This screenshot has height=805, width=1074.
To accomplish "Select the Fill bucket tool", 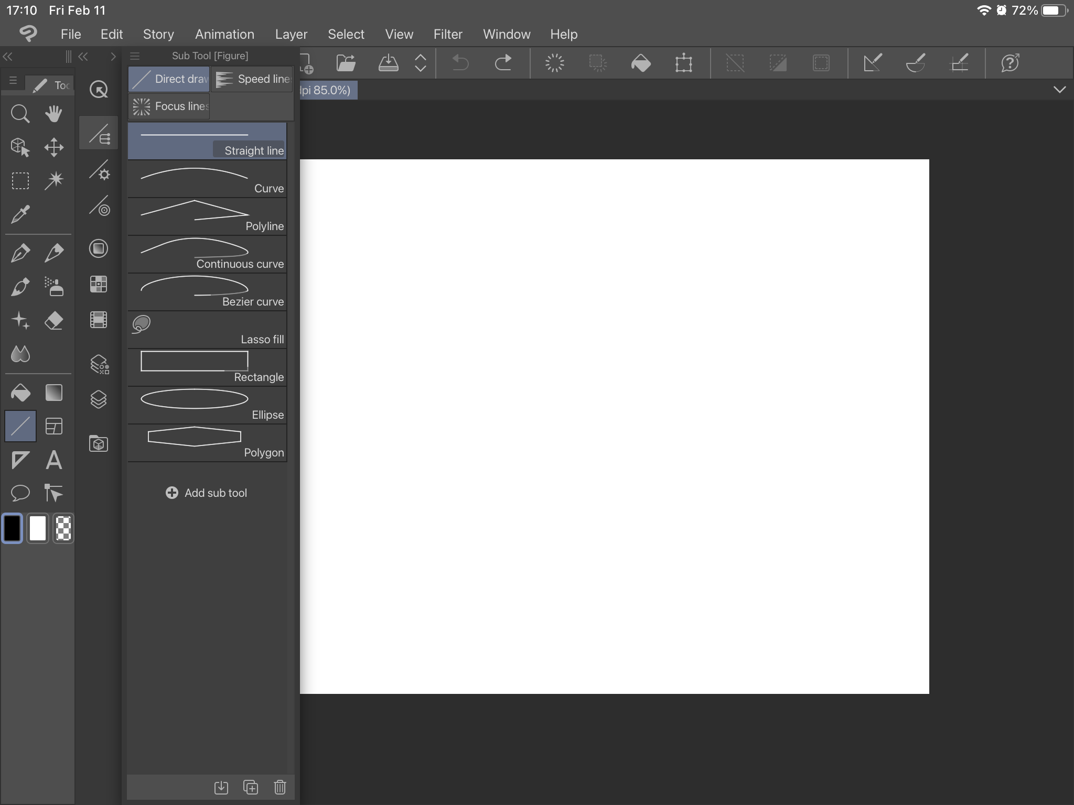I will [x=20, y=393].
